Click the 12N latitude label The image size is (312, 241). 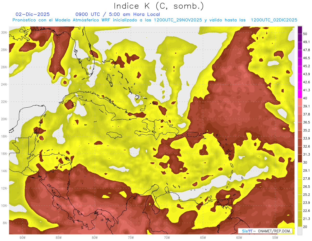coord(4,188)
